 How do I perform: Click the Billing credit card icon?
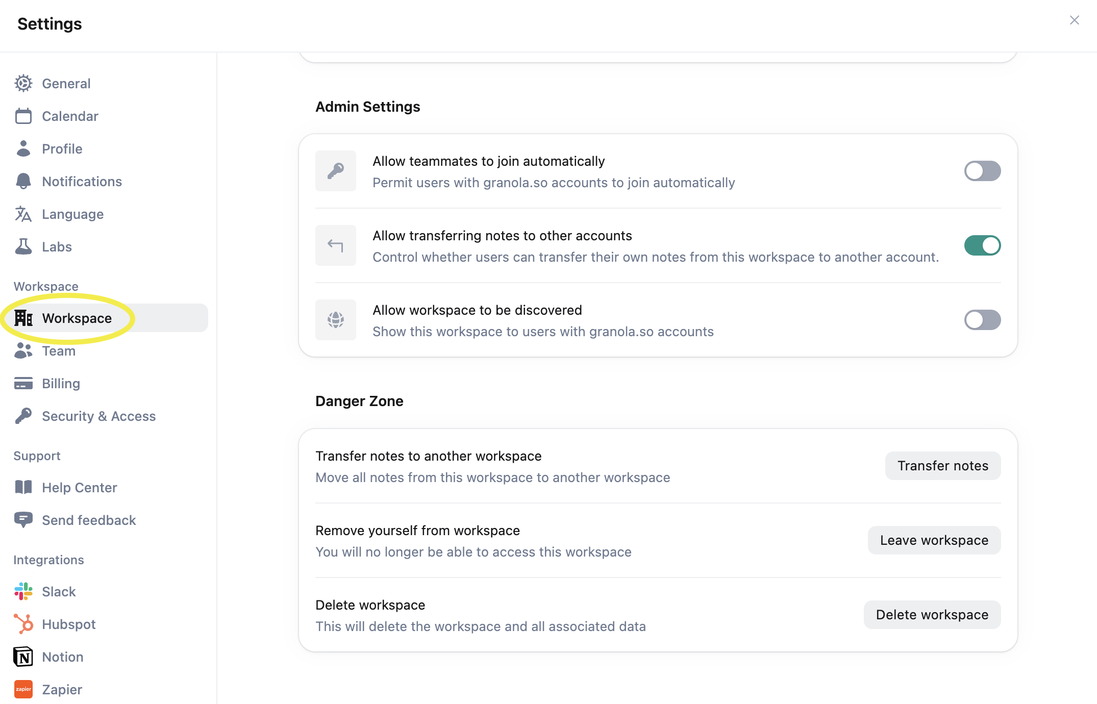(23, 383)
